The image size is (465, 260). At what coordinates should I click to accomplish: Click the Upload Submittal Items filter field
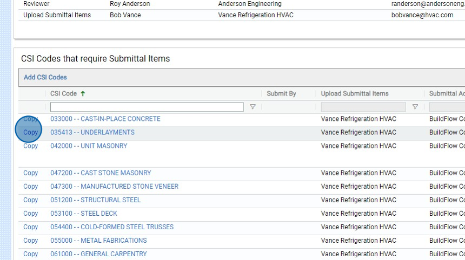[363, 107]
